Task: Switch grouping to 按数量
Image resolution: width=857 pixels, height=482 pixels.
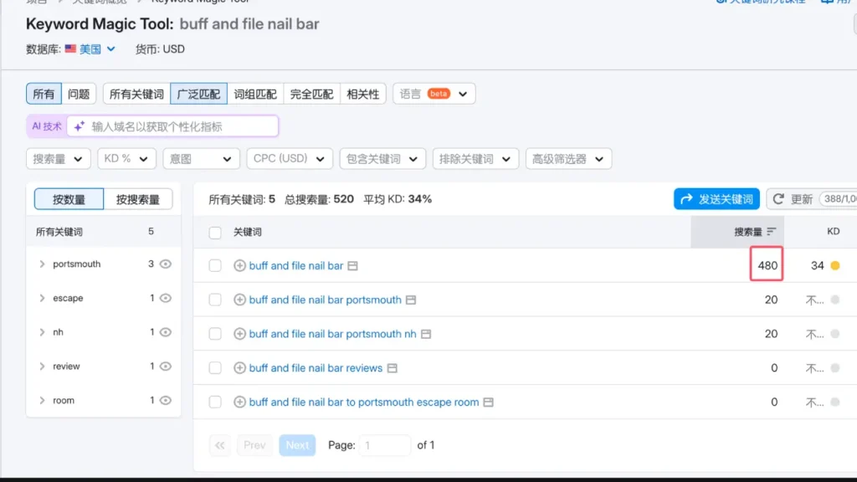Action: pos(69,199)
